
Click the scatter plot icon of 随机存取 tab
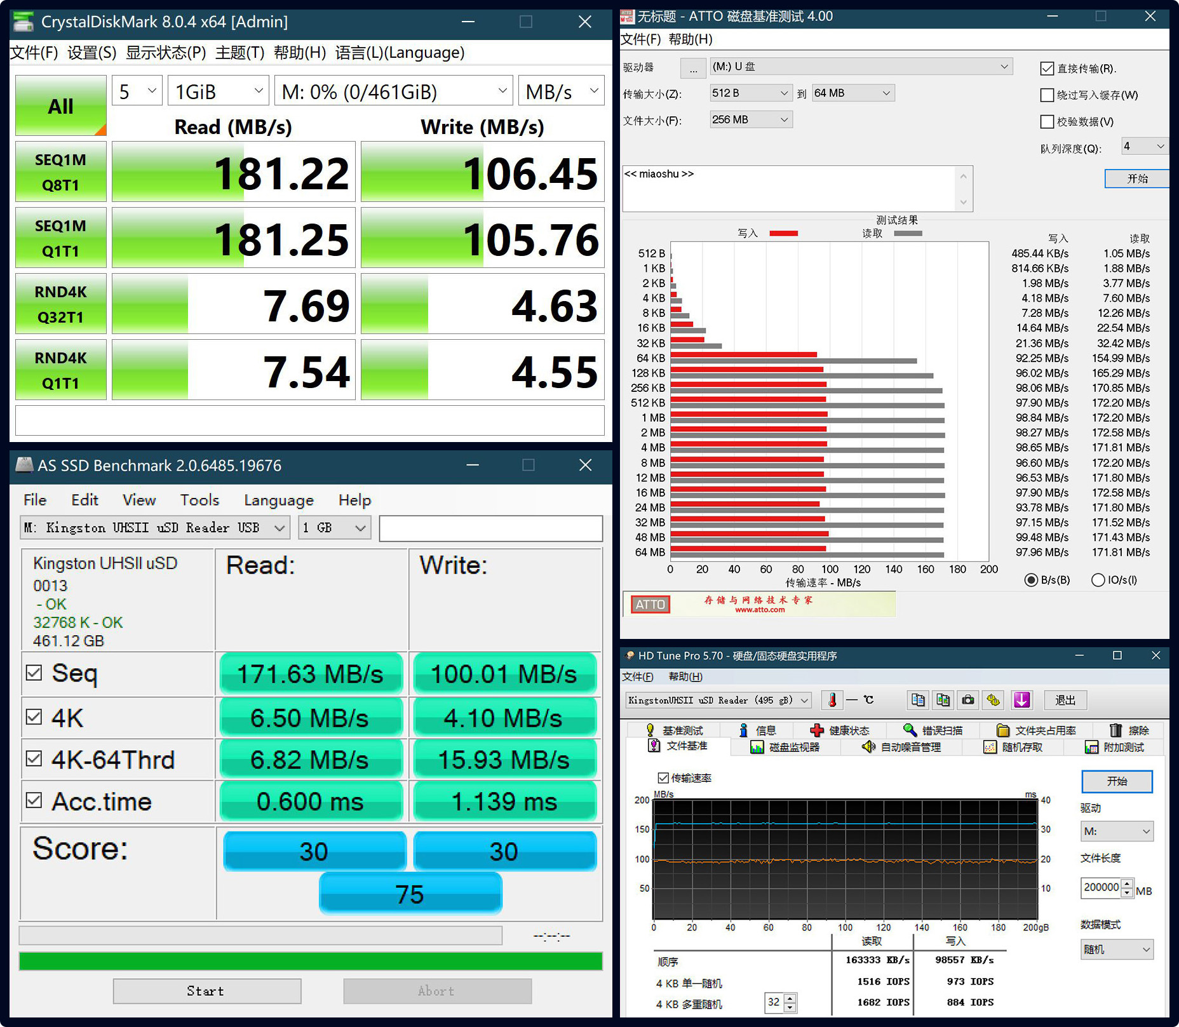tap(990, 747)
